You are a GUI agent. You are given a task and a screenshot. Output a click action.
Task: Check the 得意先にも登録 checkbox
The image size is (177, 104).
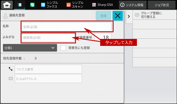(63, 48)
